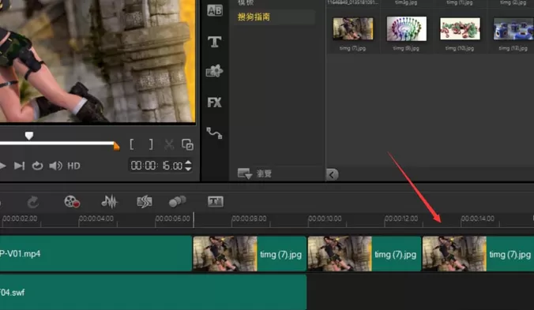
Task: Click the timecode field showing 00:00:16.00
Action: 156,166
